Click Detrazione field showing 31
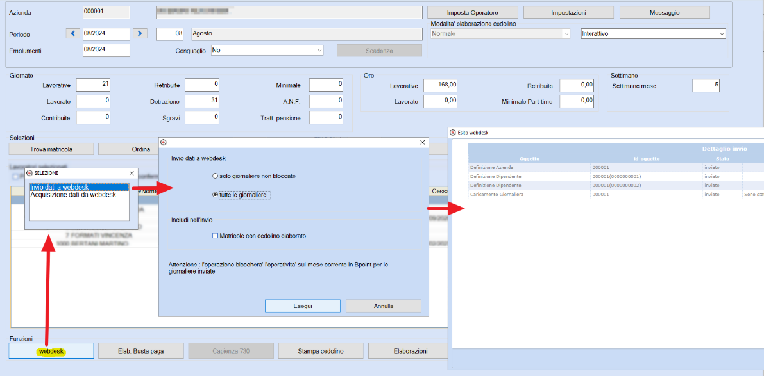Viewport: 764px width, 376px height. tap(201, 101)
